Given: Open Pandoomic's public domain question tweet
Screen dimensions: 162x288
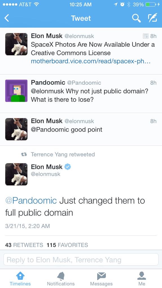Looking at the screenshot, I should pyautogui.click(x=81, y=94).
